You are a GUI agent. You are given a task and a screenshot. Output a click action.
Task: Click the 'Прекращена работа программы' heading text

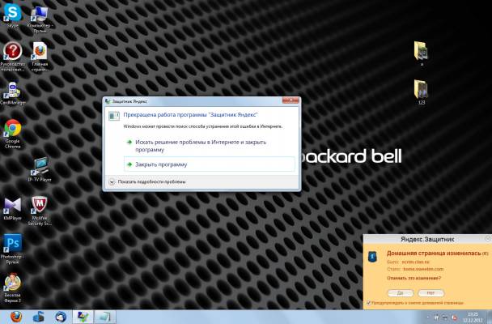coord(190,115)
